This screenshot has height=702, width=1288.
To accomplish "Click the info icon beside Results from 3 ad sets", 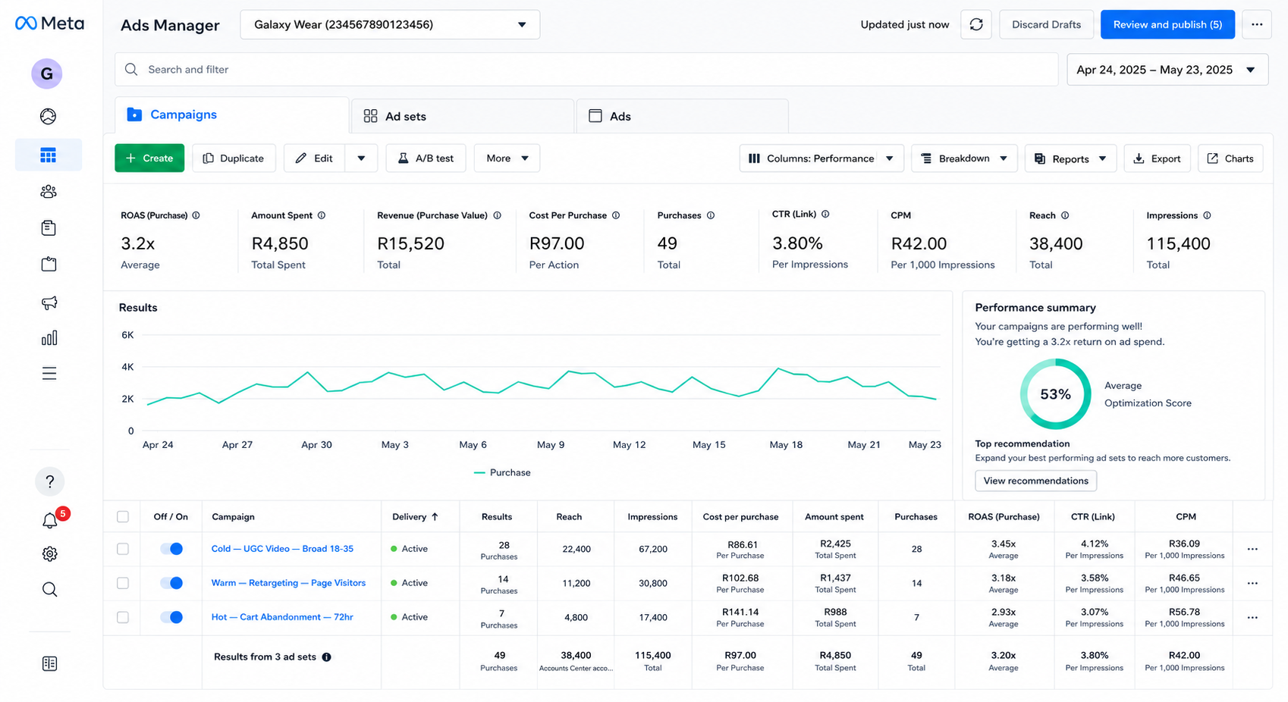I will 326,657.
